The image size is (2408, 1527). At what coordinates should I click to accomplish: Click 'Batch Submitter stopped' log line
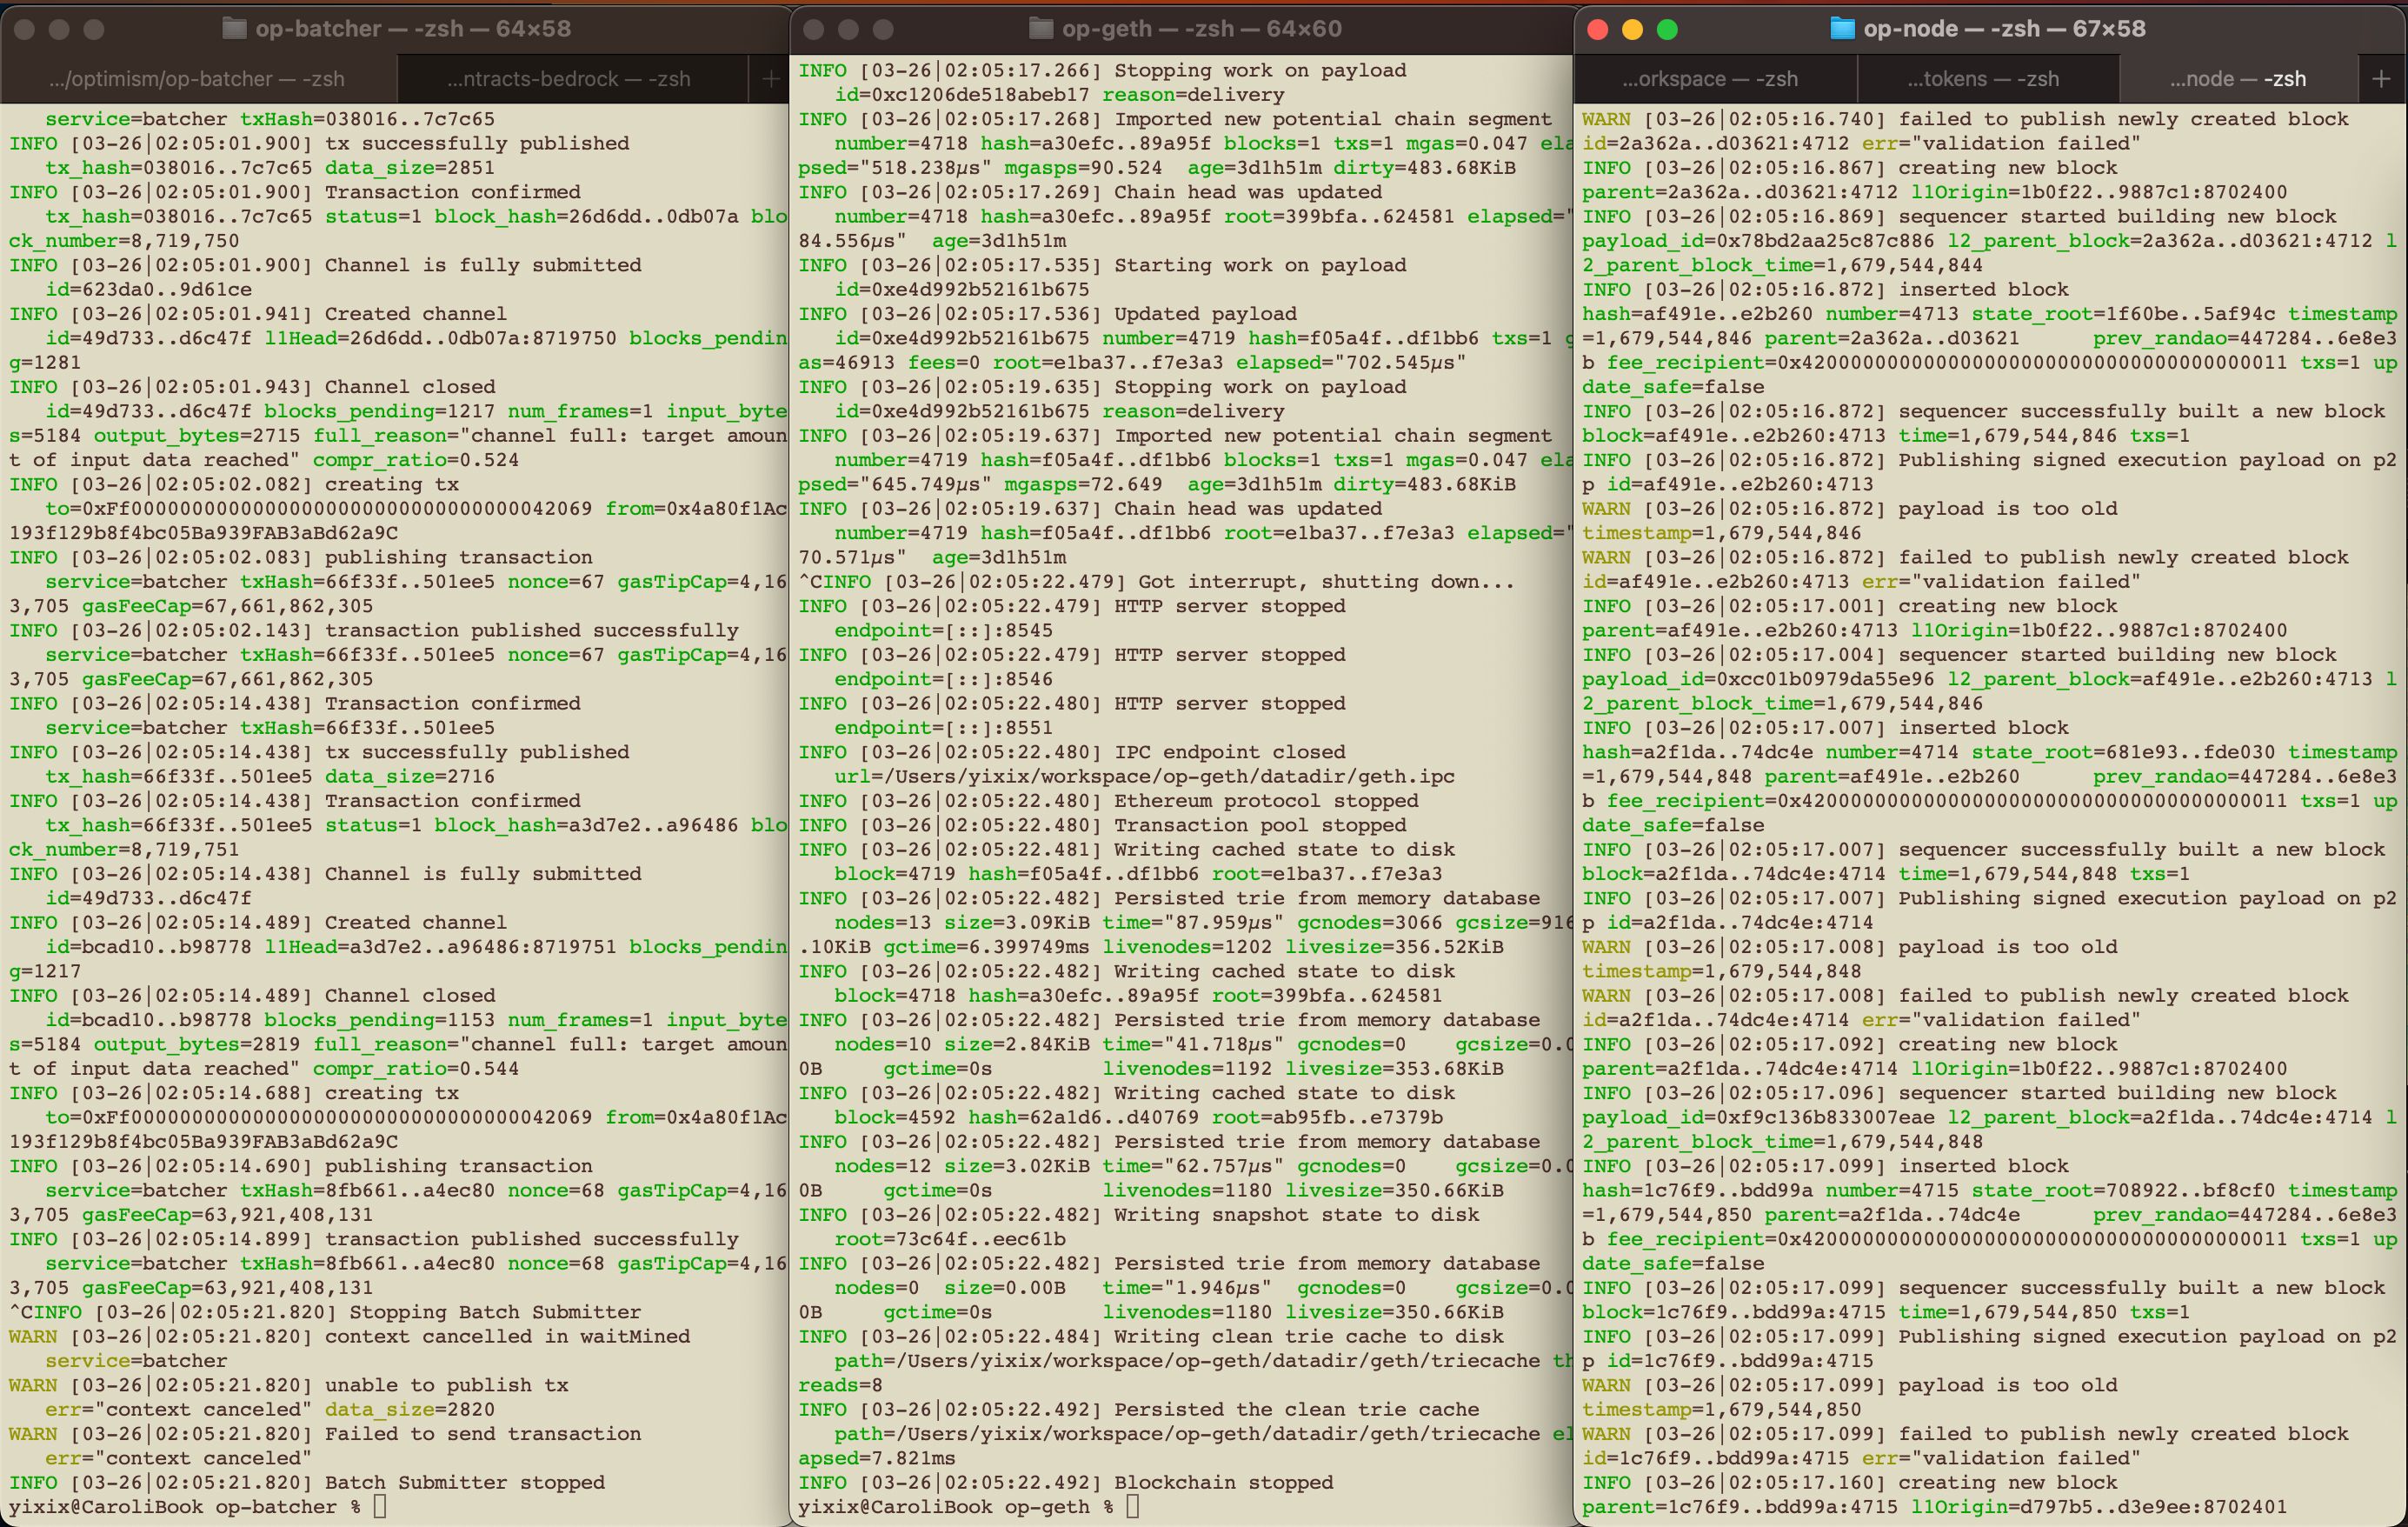click(x=307, y=1482)
